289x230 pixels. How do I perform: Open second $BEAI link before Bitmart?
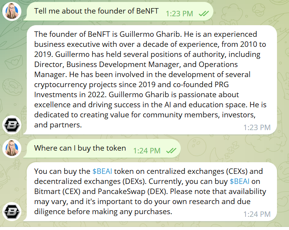pos(239,182)
